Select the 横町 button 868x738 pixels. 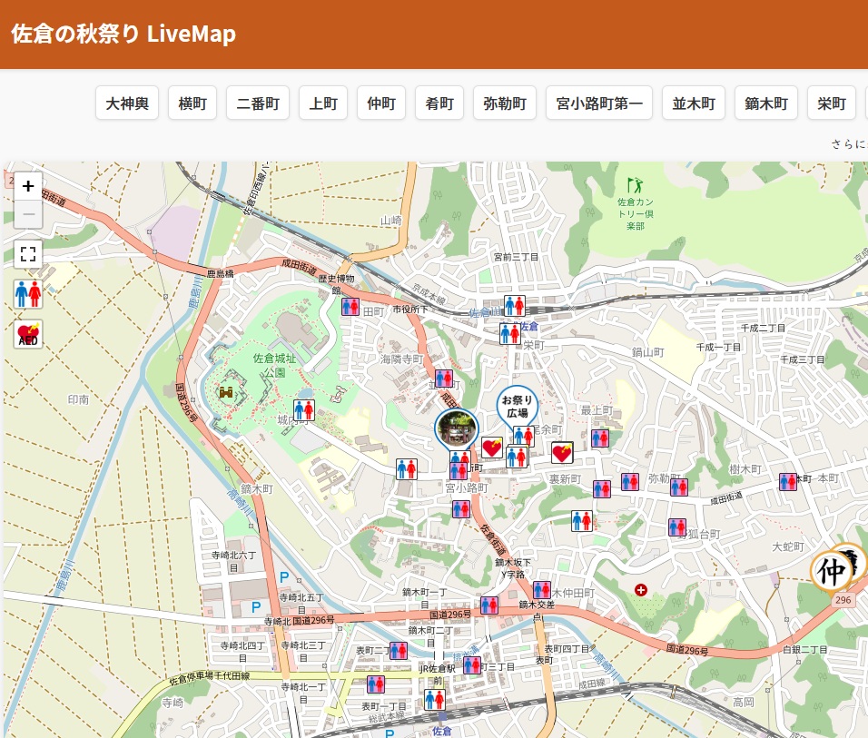coord(192,103)
